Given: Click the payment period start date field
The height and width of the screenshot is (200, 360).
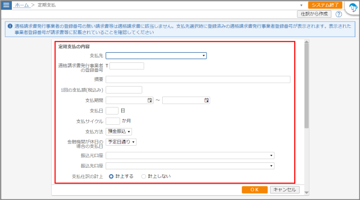Looking at the screenshot, I should coord(129,101).
